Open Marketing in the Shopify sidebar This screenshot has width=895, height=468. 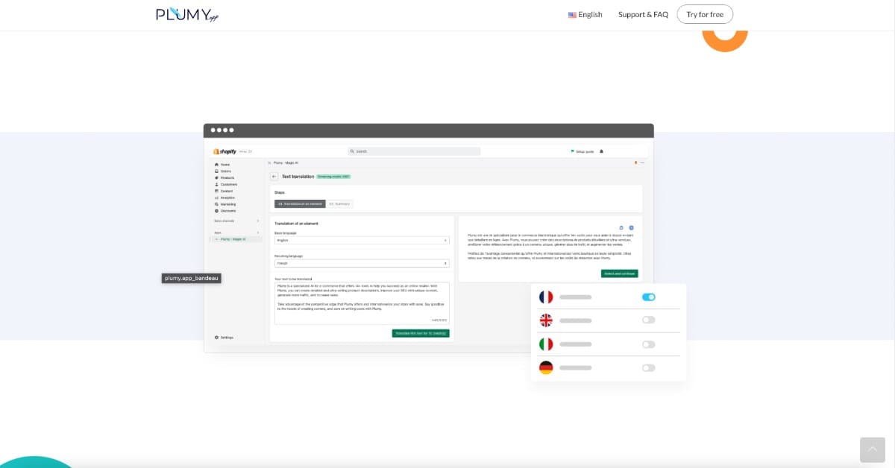(x=225, y=204)
